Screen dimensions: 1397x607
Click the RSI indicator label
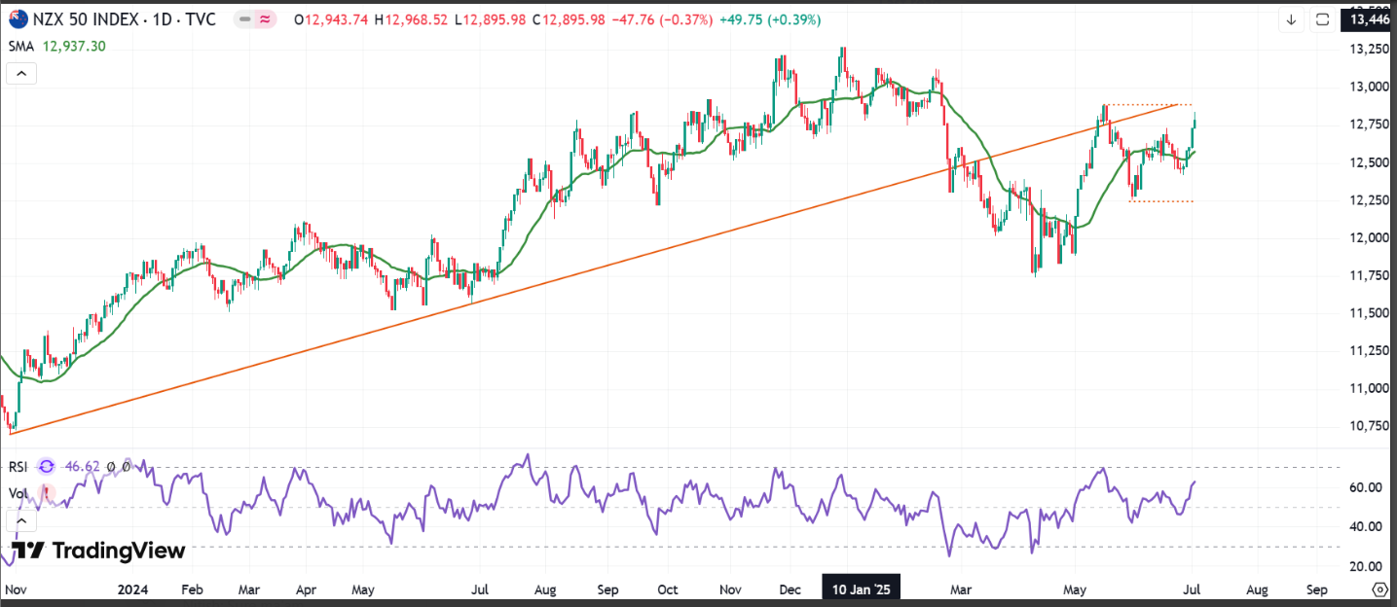18,467
